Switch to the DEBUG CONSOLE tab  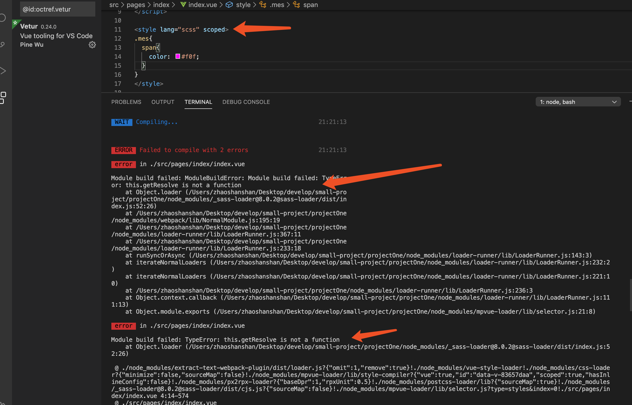coord(246,102)
